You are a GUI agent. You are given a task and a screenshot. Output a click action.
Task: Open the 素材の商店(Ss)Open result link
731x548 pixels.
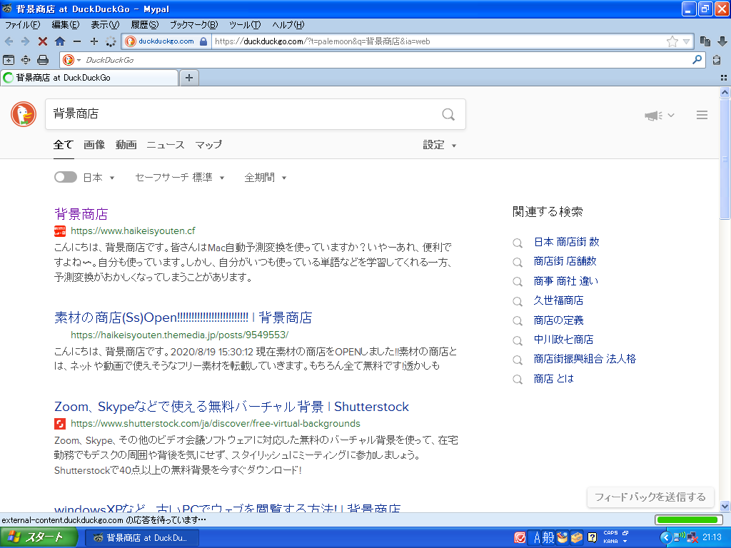pyautogui.click(x=183, y=318)
